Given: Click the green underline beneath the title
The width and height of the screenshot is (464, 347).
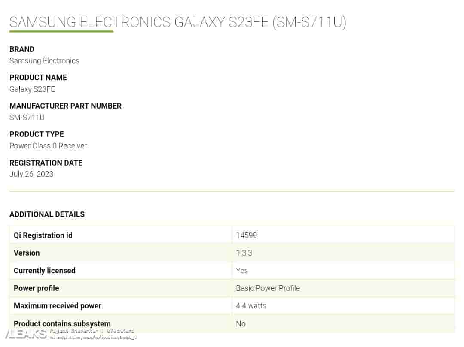Looking at the screenshot, I should tap(61, 31).
